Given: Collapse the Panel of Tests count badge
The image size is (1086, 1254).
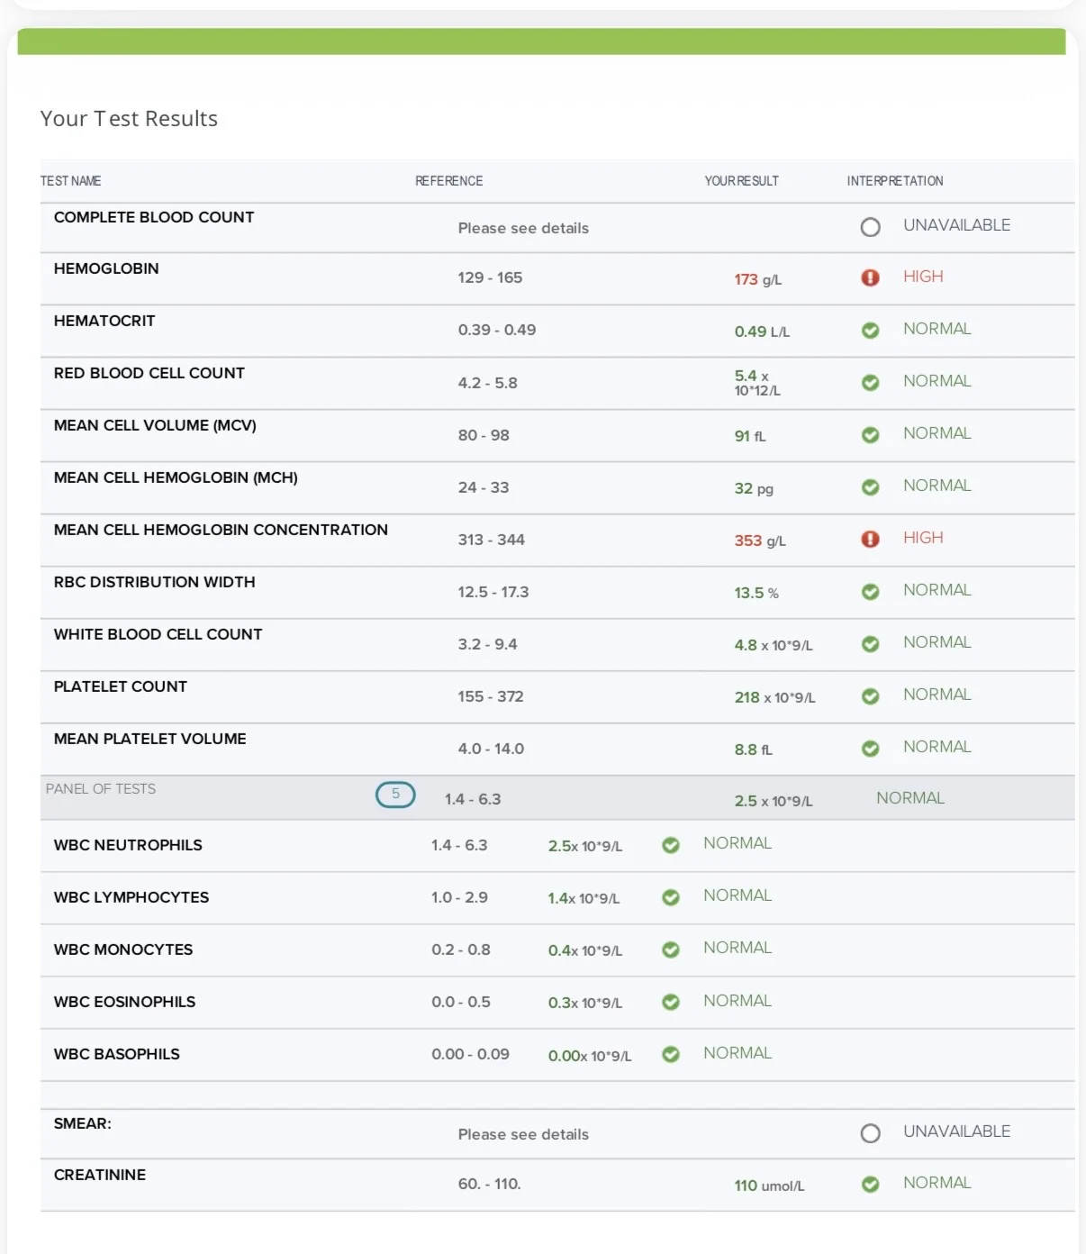Looking at the screenshot, I should [x=395, y=795].
